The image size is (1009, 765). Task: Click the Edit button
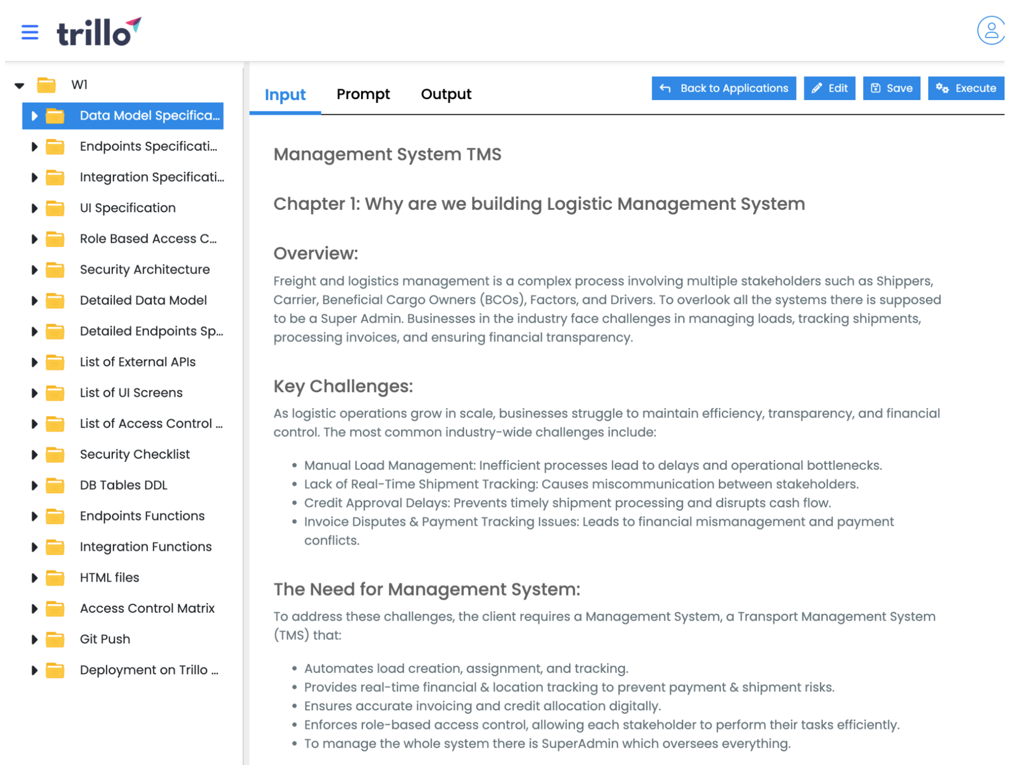click(829, 88)
